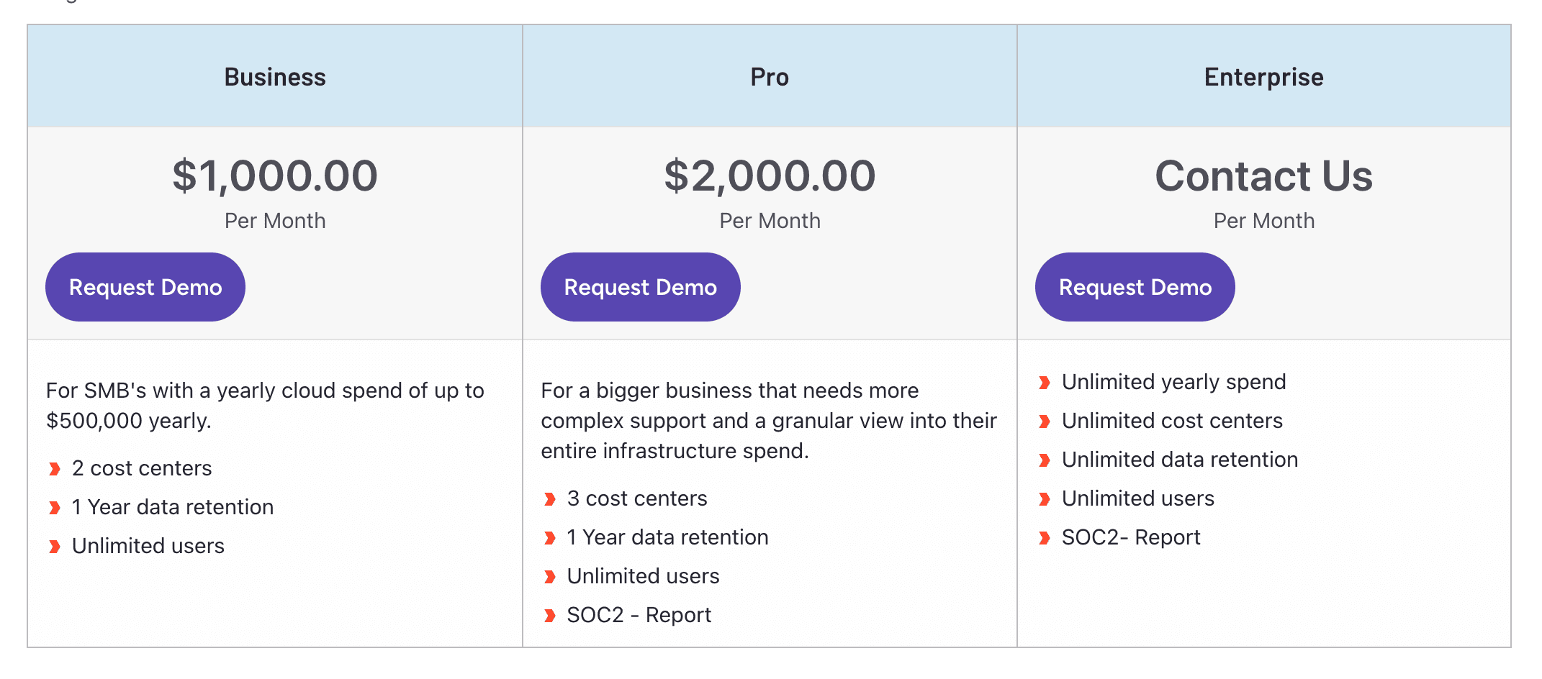Viewport: 1542px width, 679px height.
Task: Click the $2,000.00 price label
Action: pos(769,176)
